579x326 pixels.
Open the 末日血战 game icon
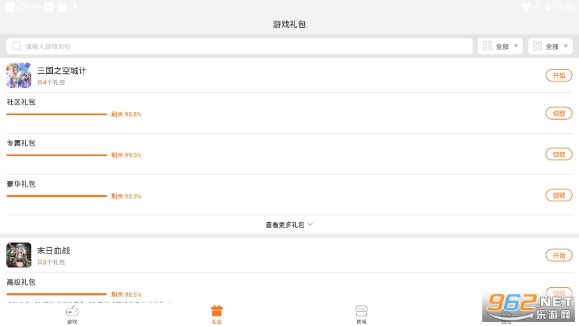[x=19, y=255]
